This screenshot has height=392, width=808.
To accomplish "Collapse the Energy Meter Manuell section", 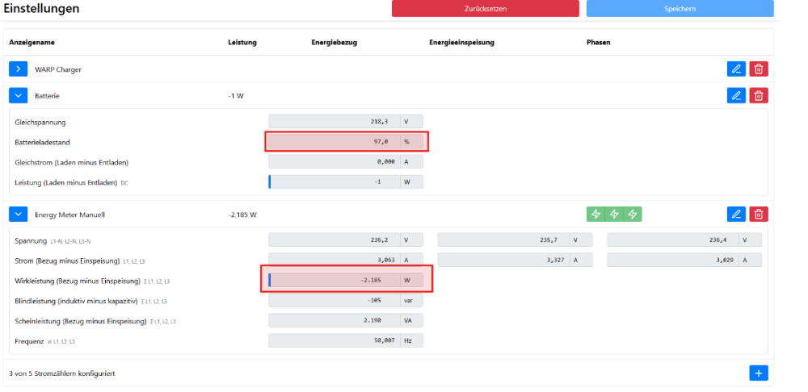I will click(x=19, y=215).
